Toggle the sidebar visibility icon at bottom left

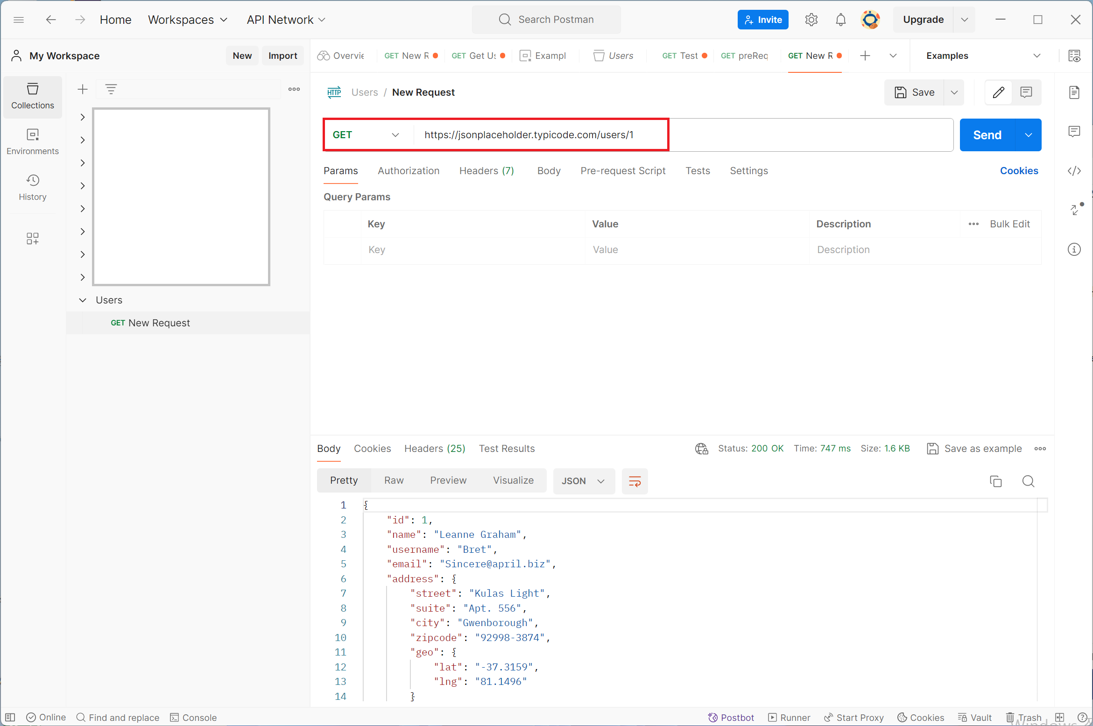[x=10, y=718]
